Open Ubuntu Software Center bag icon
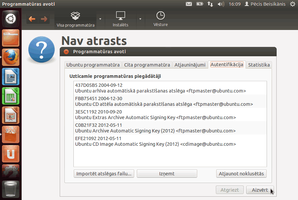This screenshot has width=298, height=200. [x=11, y=134]
